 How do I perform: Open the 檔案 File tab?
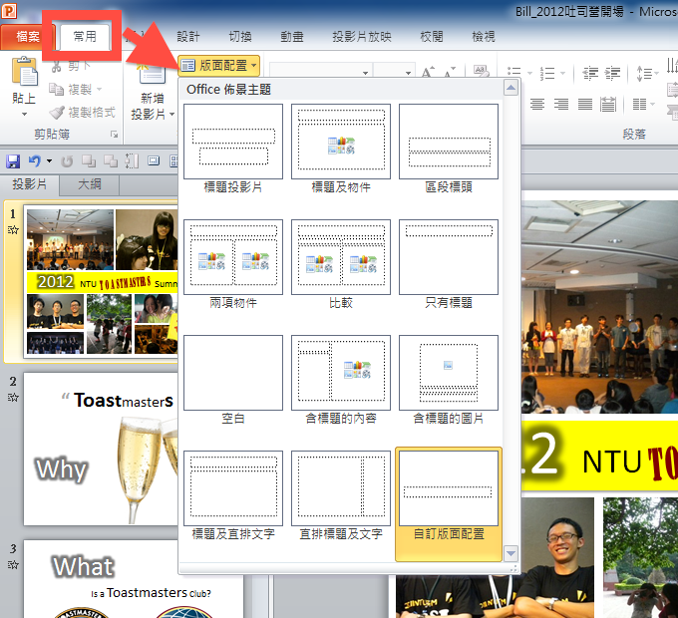coord(28,36)
